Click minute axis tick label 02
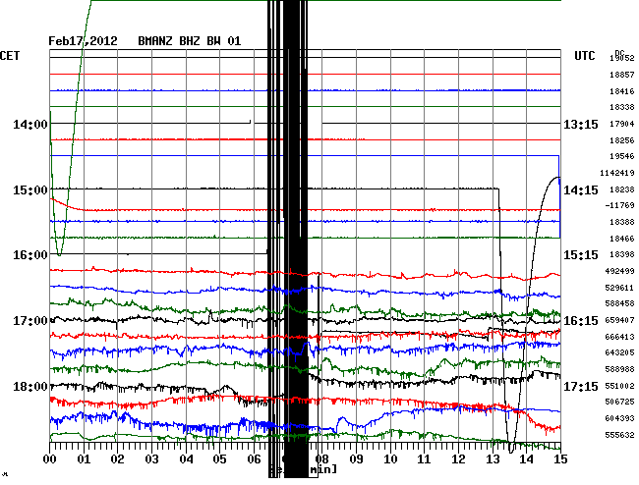The height and width of the screenshot is (485, 639). tap(117, 459)
